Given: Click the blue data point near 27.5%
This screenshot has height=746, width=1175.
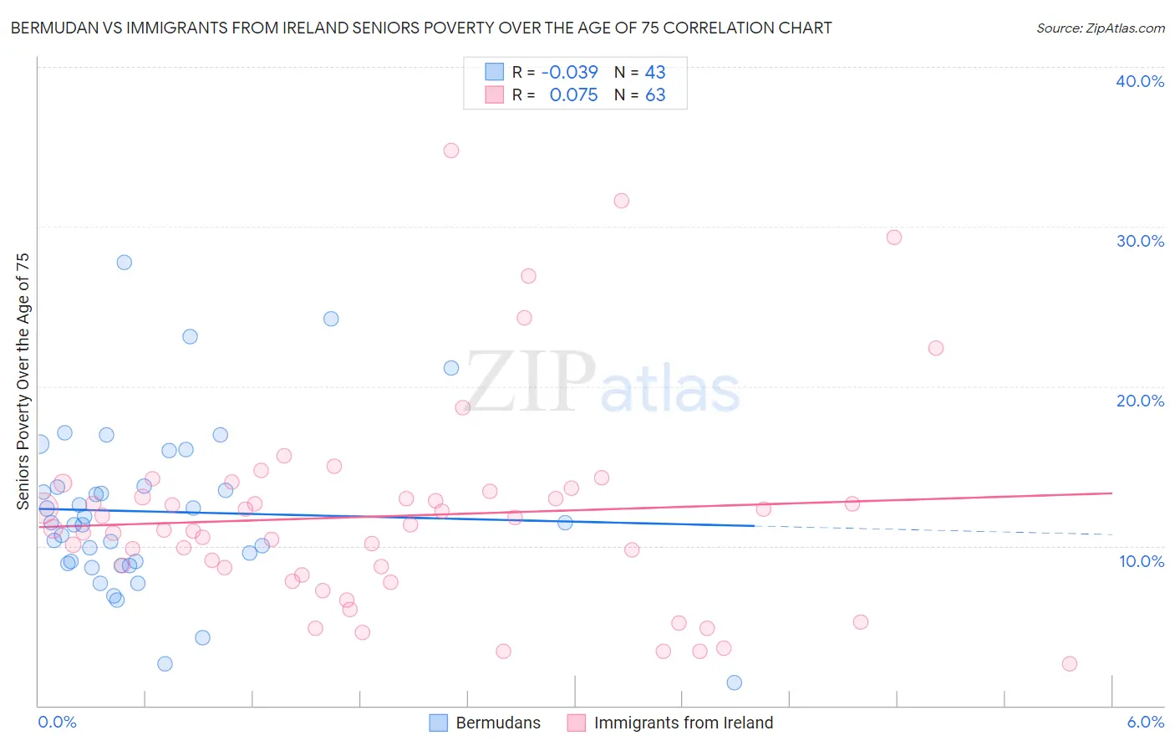Looking at the screenshot, I should pos(125,262).
